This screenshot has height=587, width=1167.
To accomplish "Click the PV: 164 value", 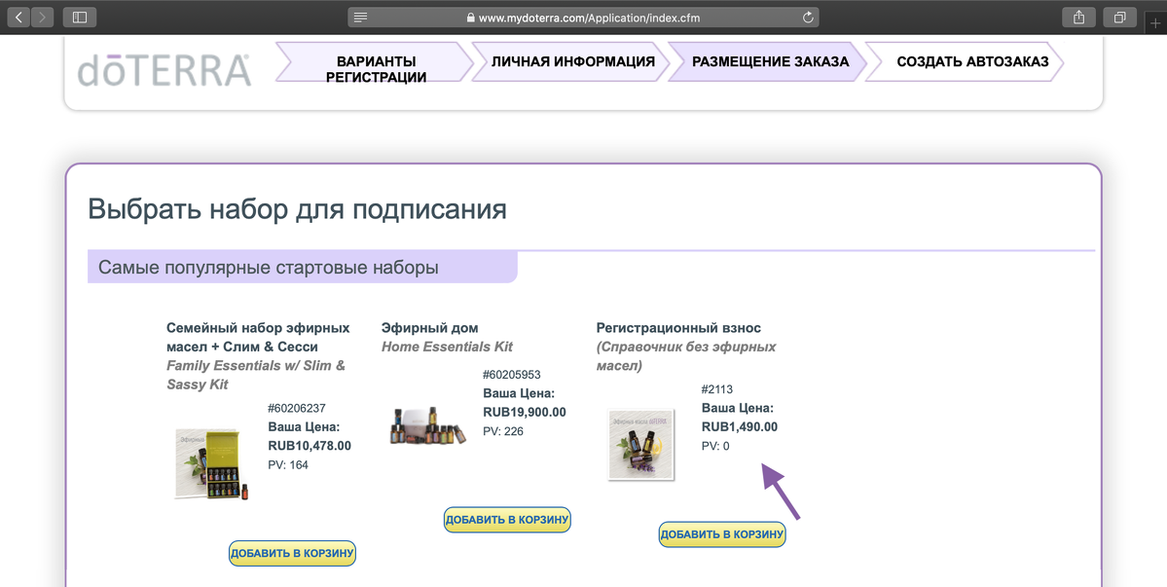I will [x=288, y=465].
